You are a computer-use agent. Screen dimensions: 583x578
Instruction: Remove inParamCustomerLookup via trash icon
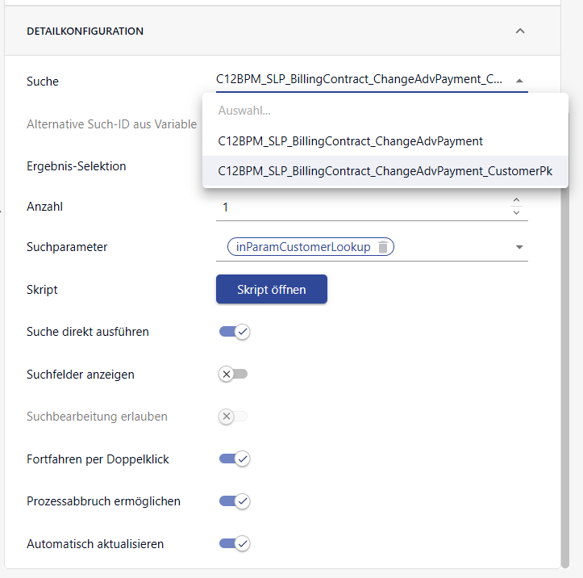pyautogui.click(x=382, y=247)
